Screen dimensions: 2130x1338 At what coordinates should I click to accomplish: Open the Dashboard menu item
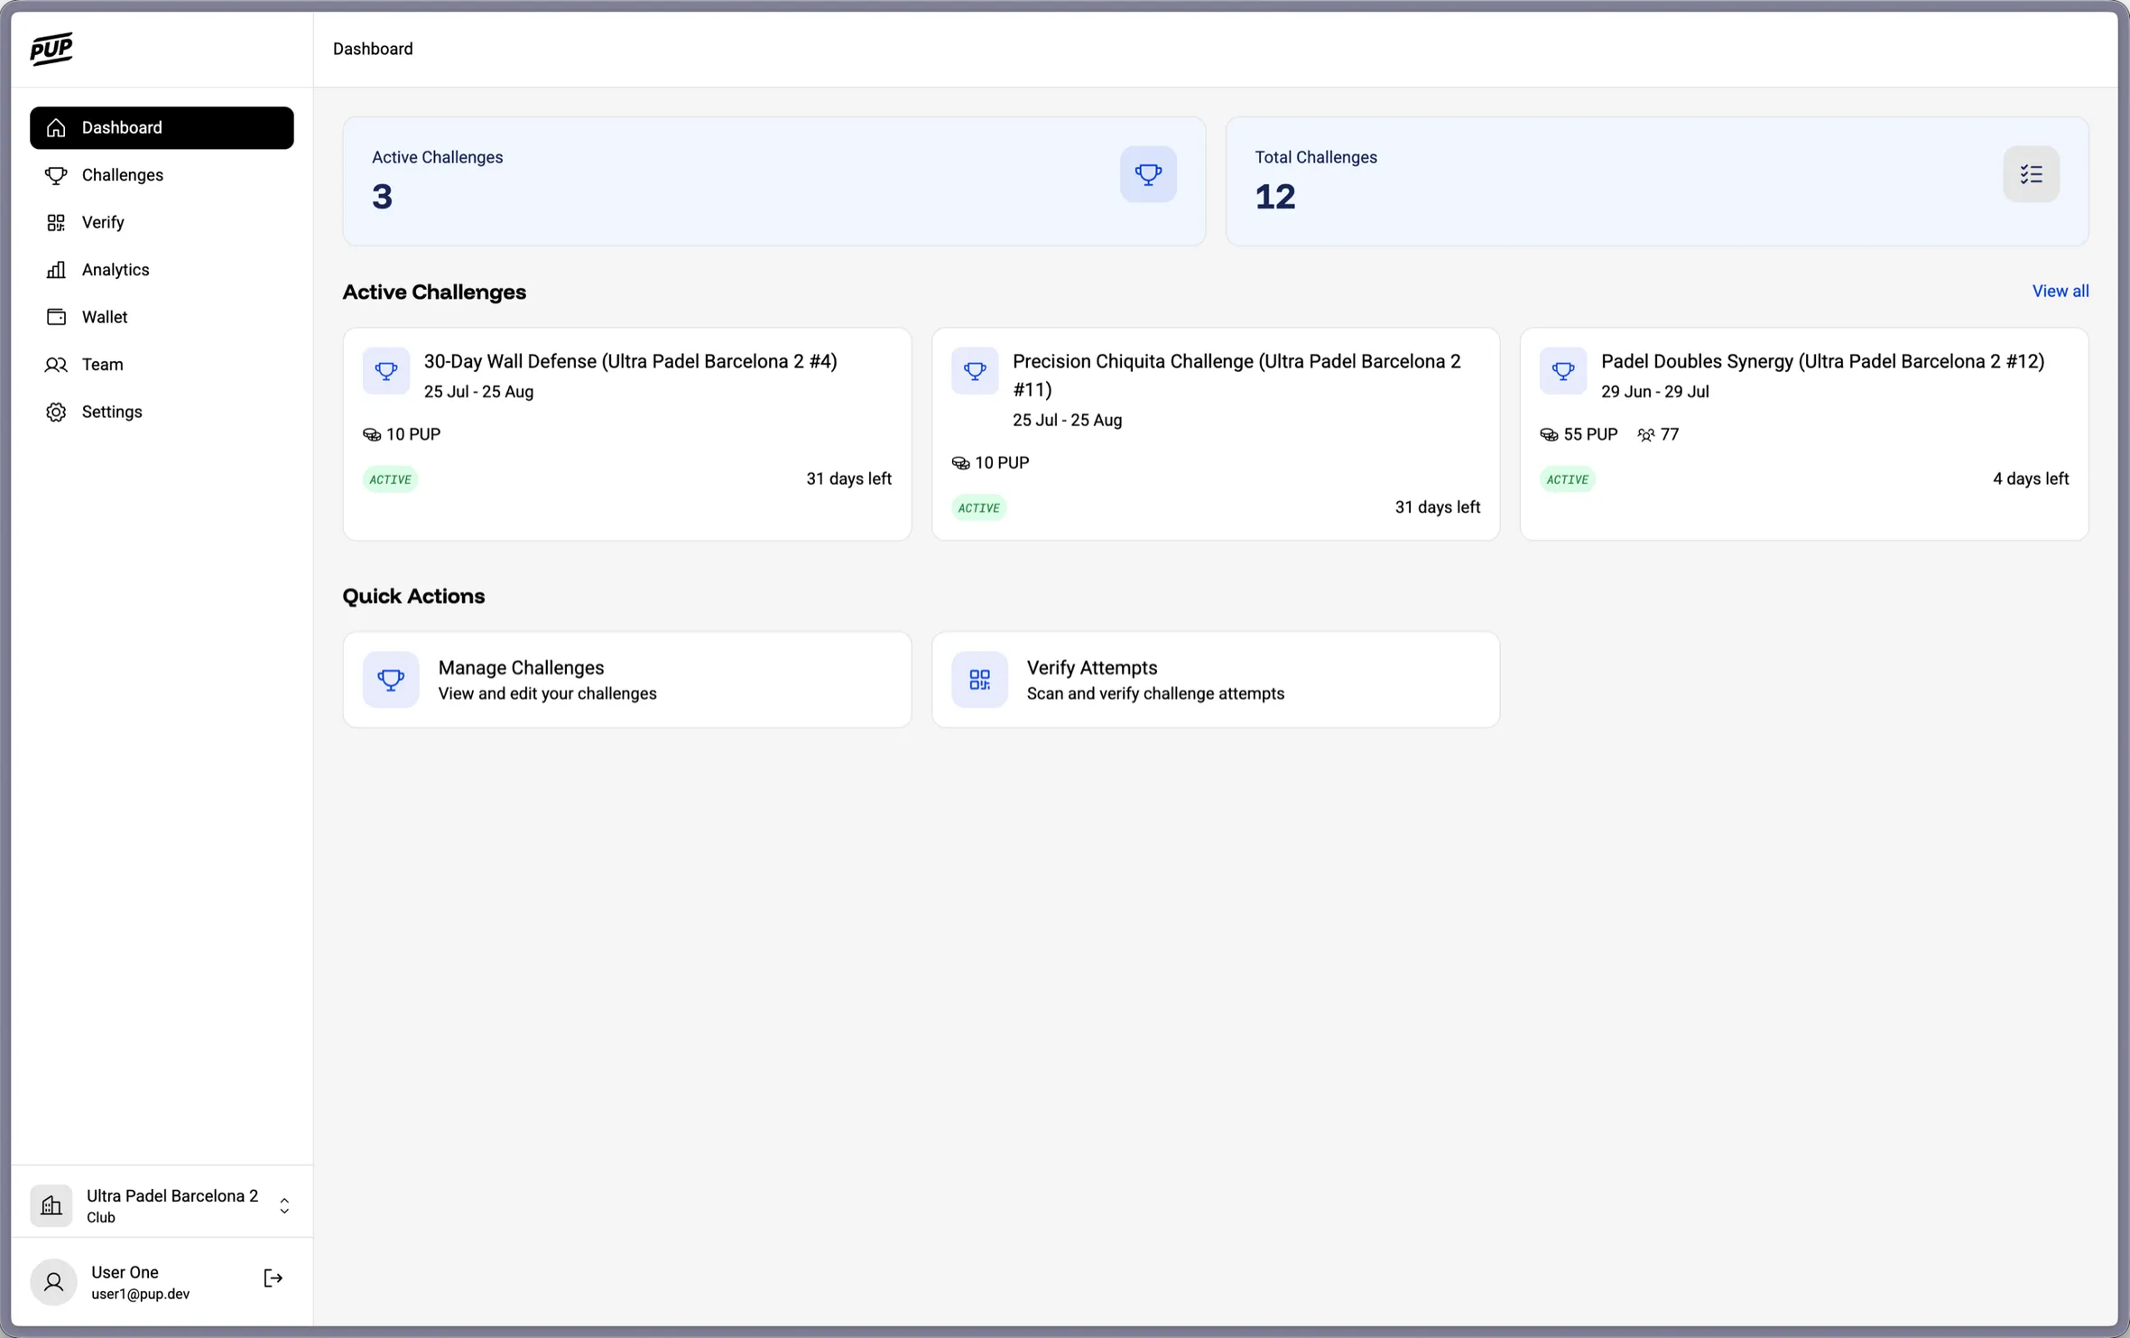pos(162,128)
